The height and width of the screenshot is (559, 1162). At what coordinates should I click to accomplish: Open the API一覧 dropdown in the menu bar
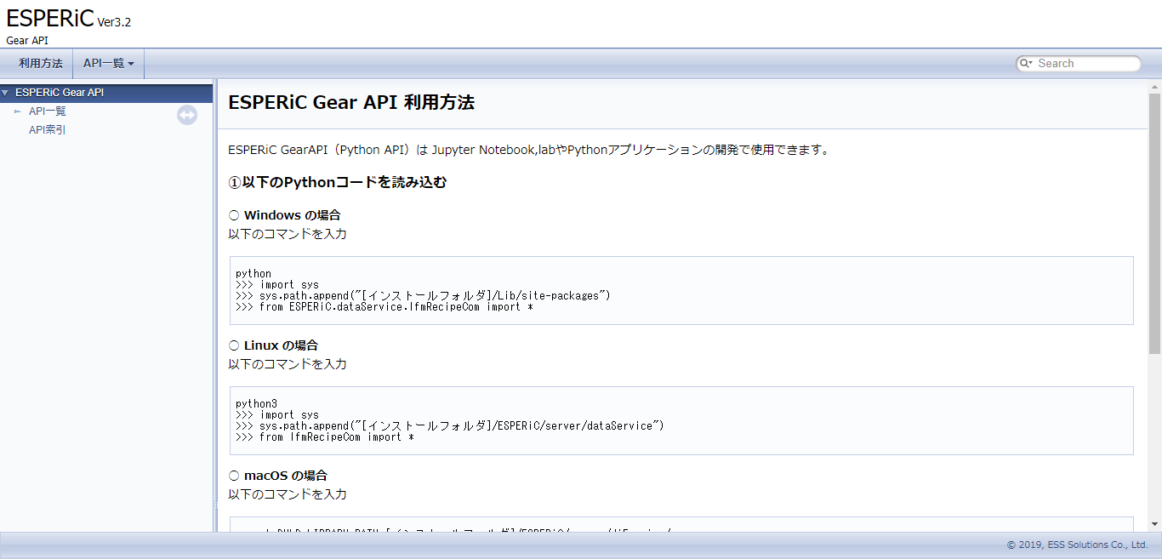tap(108, 63)
